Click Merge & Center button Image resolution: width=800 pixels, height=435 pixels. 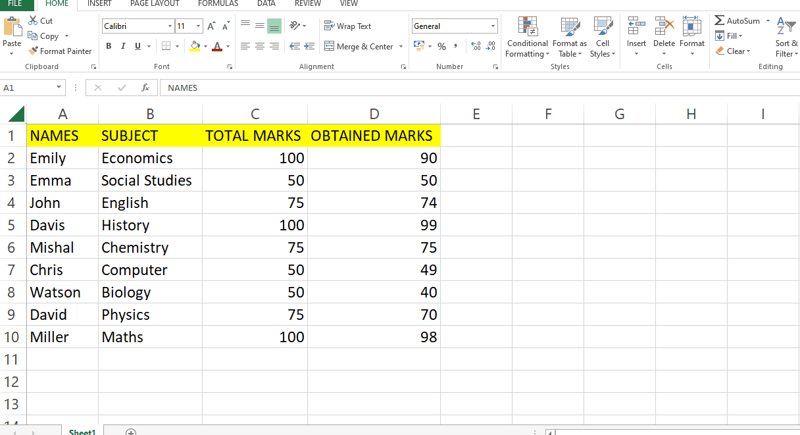click(359, 47)
